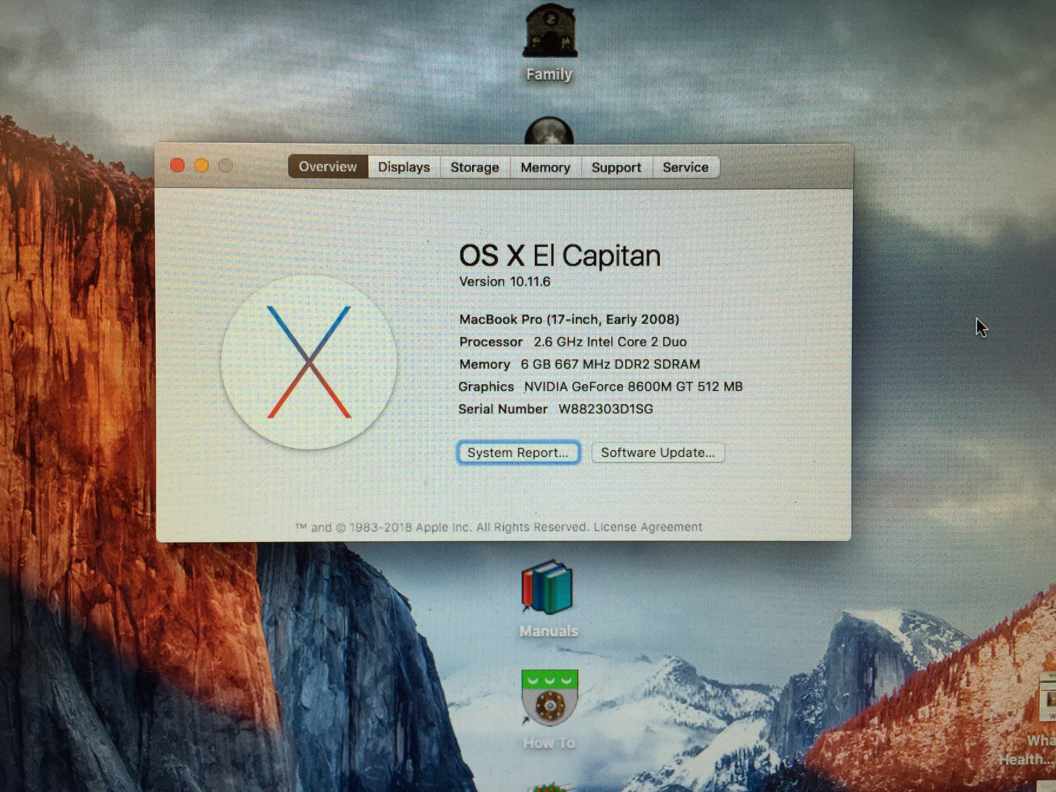Open the Manuals books icon on desktop
The width and height of the screenshot is (1056, 792).
coord(547,587)
